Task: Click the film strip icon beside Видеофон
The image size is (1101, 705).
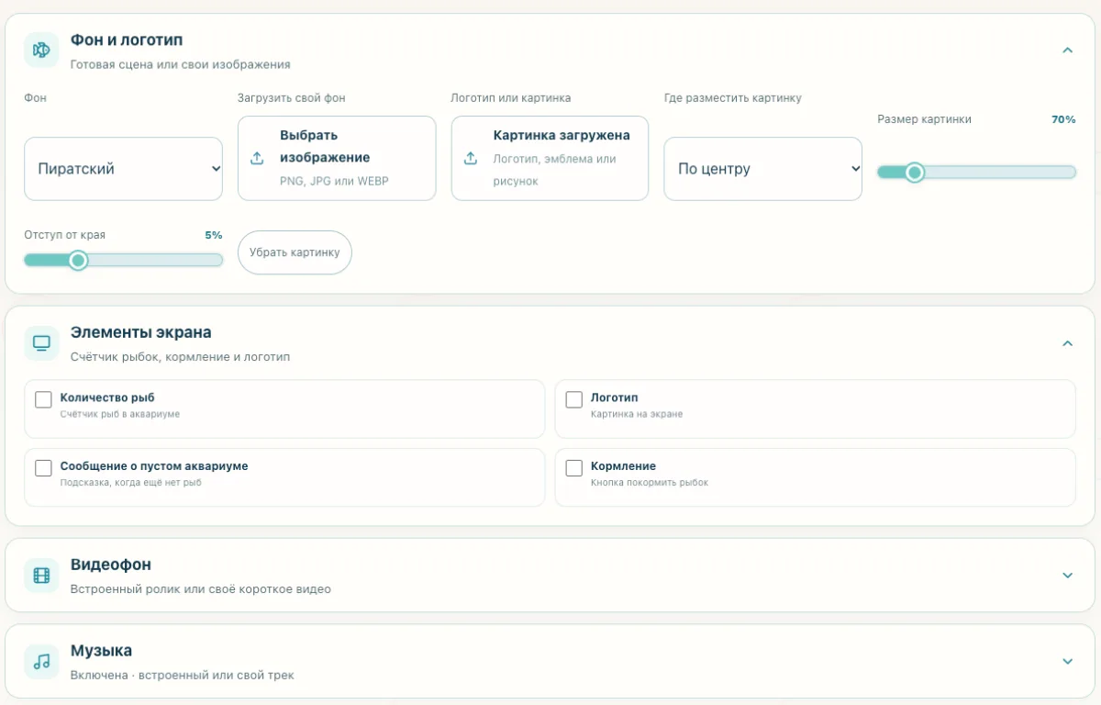Action: (x=41, y=576)
